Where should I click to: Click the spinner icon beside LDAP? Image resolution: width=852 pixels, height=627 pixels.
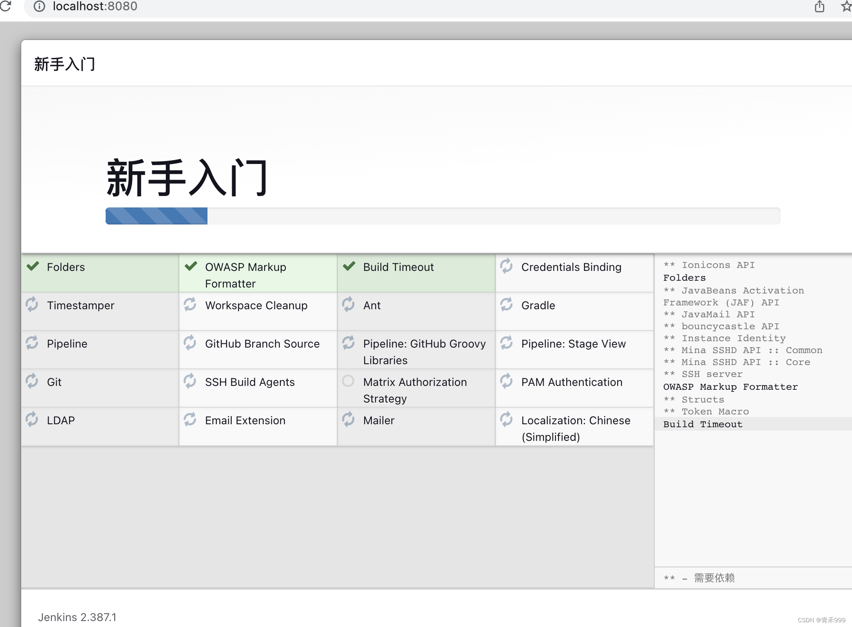click(32, 419)
